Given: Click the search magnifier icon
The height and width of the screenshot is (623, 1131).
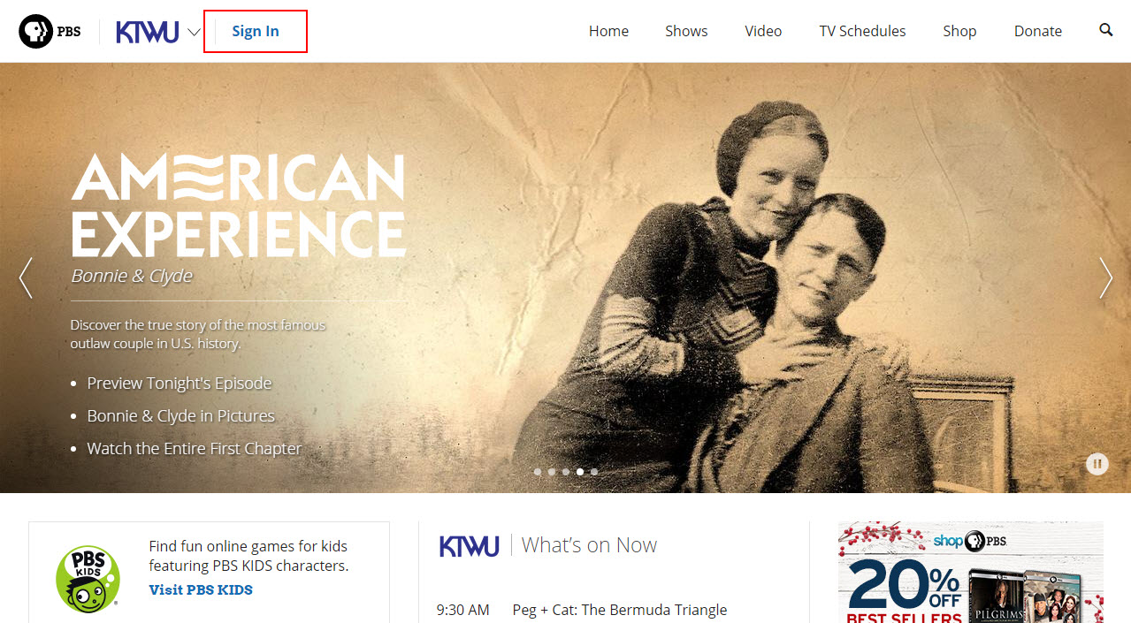Looking at the screenshot, I should point(1106,30).
